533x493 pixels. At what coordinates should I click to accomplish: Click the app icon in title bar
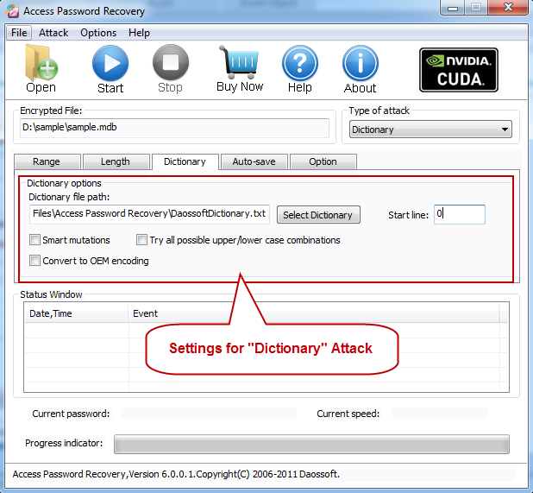coord(13,10)
